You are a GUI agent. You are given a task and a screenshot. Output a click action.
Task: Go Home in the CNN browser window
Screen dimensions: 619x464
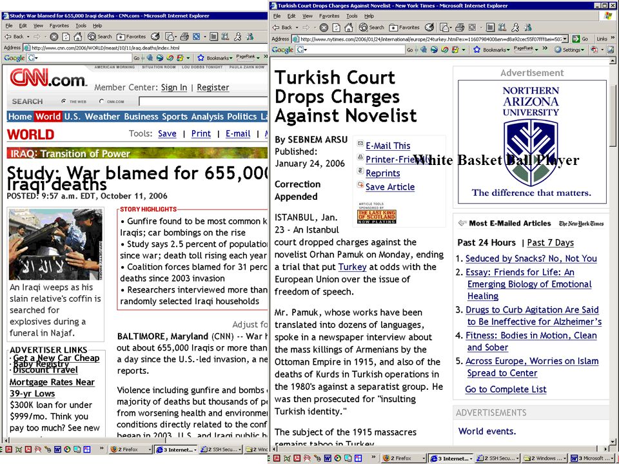pos(78,37)
